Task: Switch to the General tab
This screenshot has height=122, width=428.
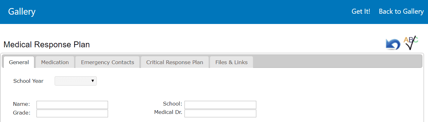Action: click(x=19, y=62)
